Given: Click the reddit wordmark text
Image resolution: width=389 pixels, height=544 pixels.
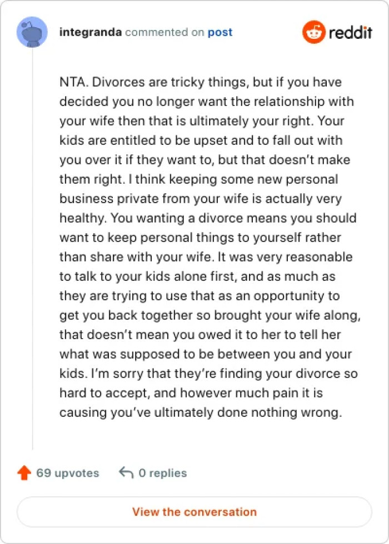Looking at the screenshot, I should tap(350, 32).
